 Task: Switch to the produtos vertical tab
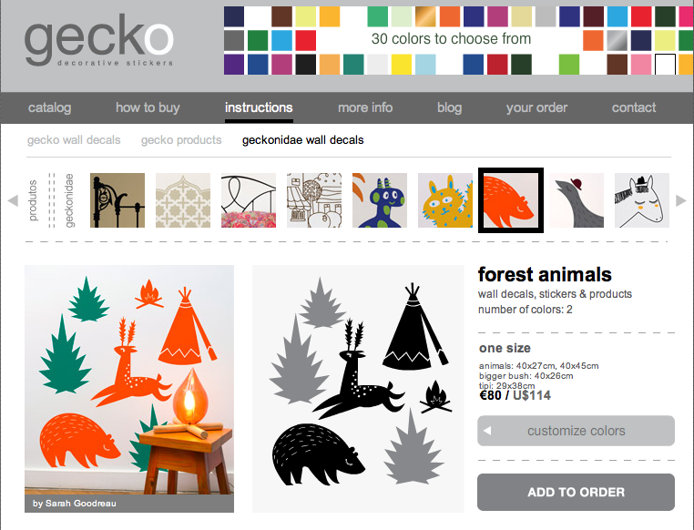(33, 200)
